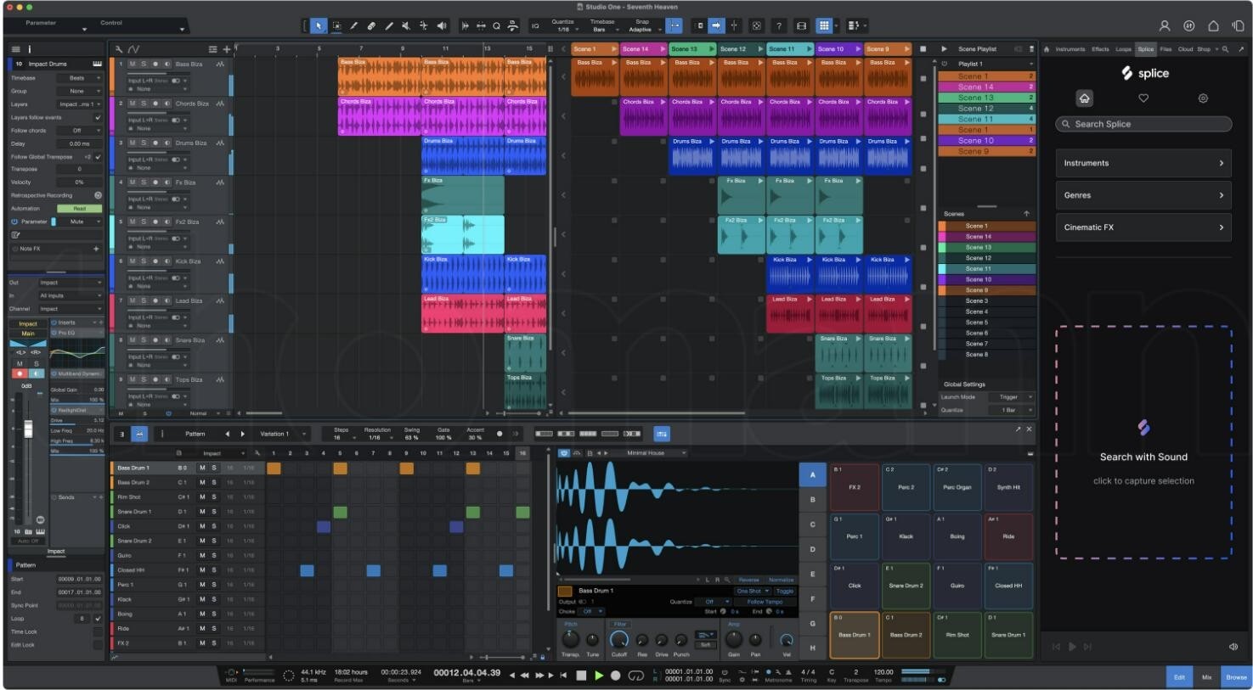The width and height of the screenshot is (1253, 690).
Task: Open the track list icon
Action: pyautogui.click(x=213, y=49)
